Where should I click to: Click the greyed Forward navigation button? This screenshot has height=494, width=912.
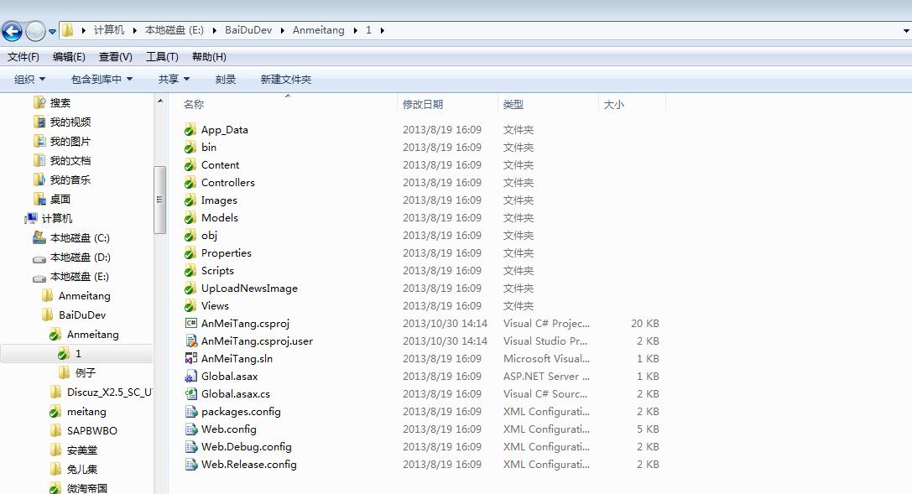click(35, 31)
